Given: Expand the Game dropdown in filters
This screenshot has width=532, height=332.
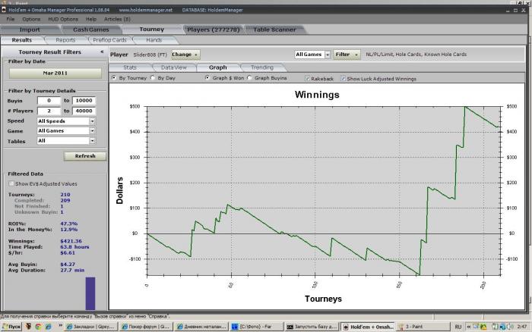Looking at the screenshot, I should tap(92, 130).
